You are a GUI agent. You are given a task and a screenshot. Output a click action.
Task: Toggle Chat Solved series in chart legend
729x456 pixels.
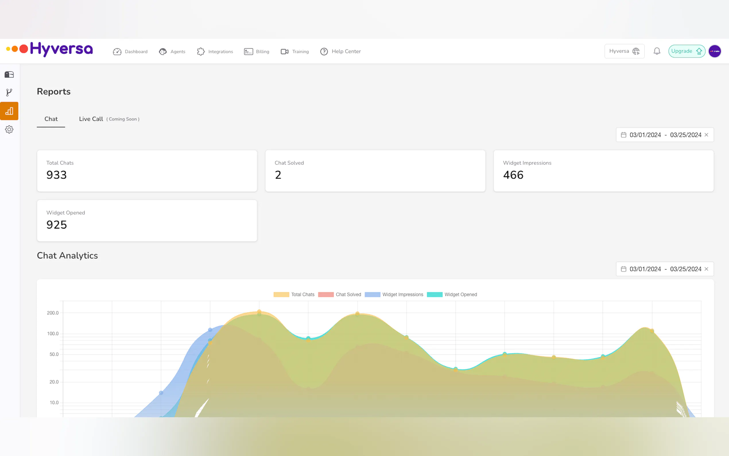pyautogui.click(x=339, y=294)
